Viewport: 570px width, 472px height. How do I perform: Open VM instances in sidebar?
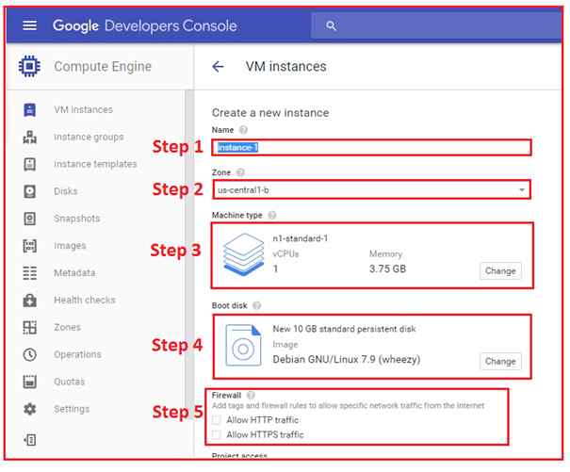coord(83,109)
